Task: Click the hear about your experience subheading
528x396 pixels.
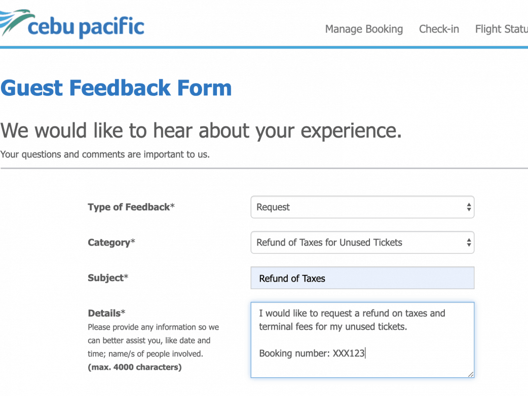Action: tap(201, 131)
